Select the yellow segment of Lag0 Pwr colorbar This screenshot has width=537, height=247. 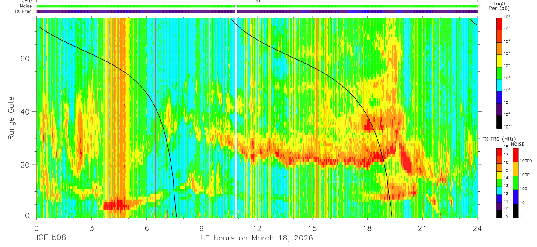coord(499,61)
